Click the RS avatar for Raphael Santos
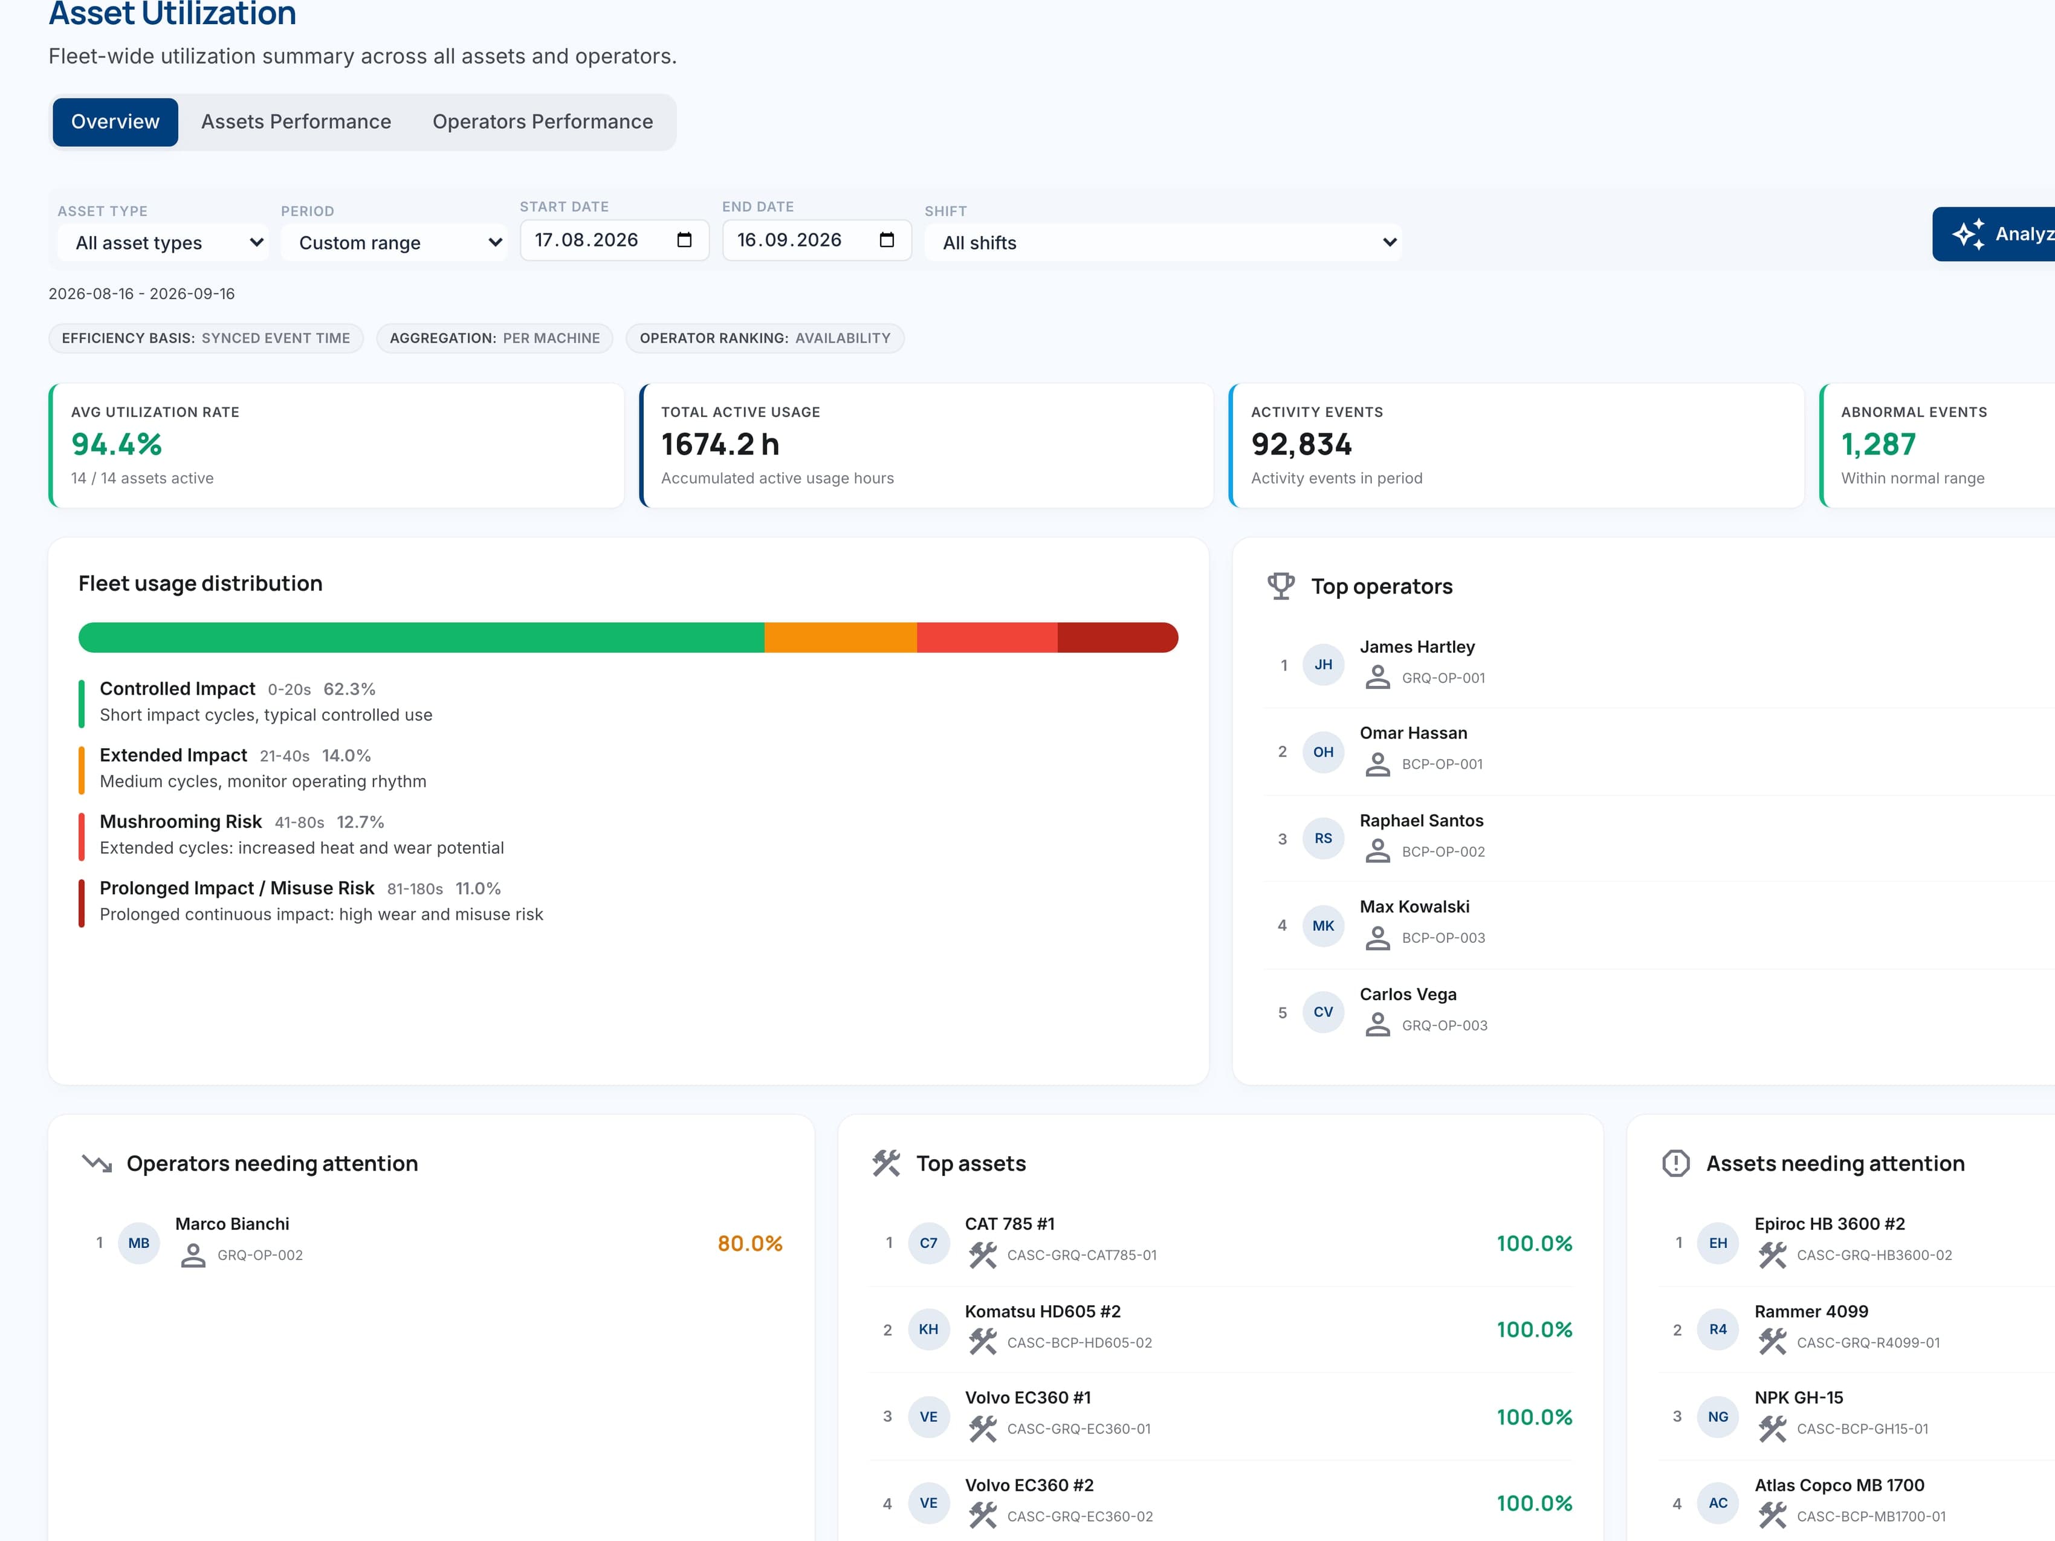This screenshot has height=1541, width=2055. 1323,838
